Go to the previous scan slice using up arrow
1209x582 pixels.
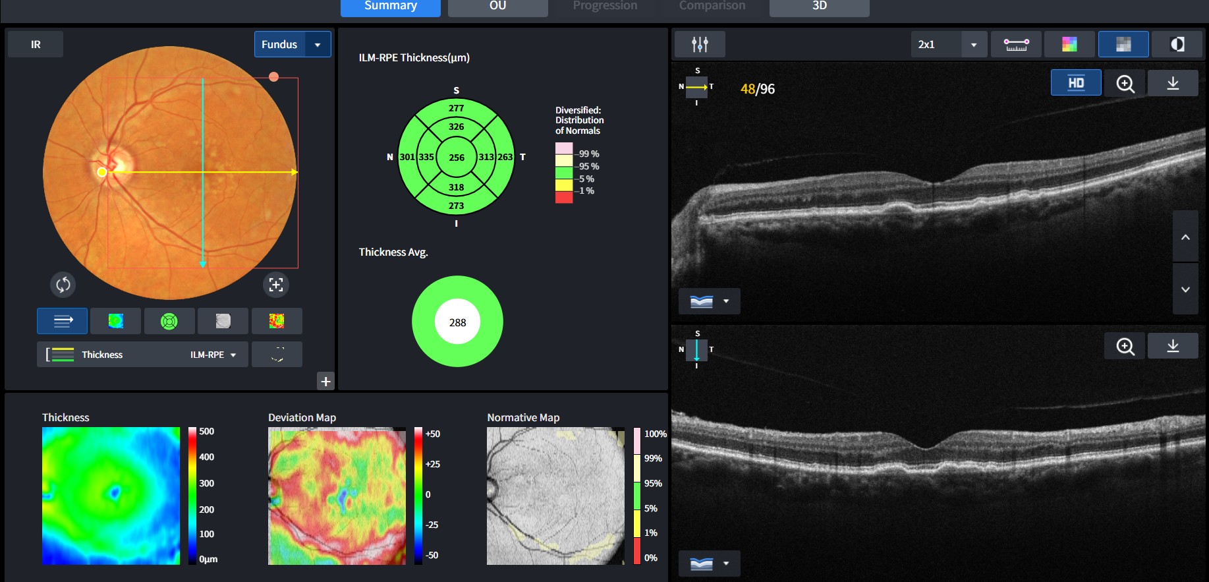point(1185,237)
